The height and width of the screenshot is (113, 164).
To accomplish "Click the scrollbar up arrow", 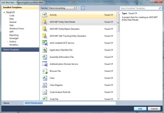I will [x=118, y=13].
